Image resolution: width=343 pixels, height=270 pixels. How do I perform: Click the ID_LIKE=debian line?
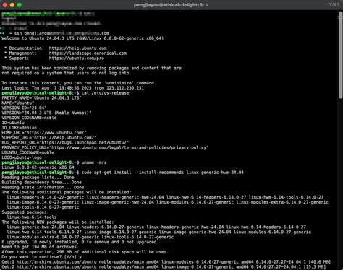tap(19, 128)
